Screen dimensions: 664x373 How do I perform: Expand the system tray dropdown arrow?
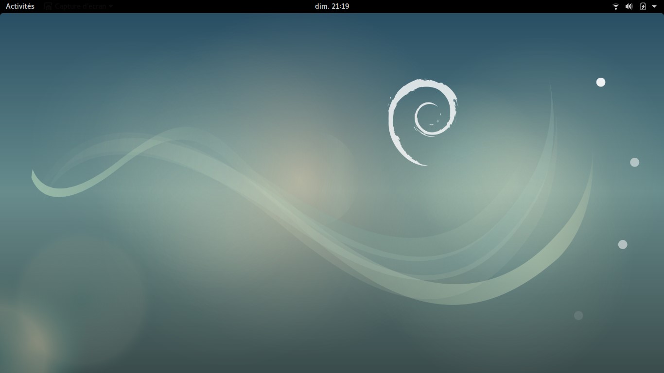pos(654,6)
